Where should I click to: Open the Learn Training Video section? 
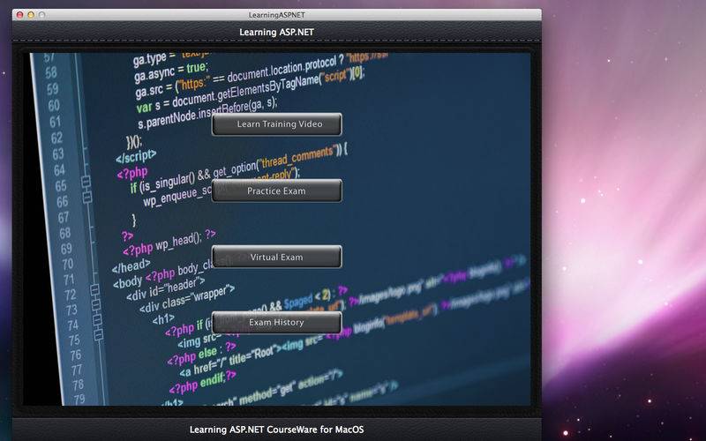click(x=276, y=124)
